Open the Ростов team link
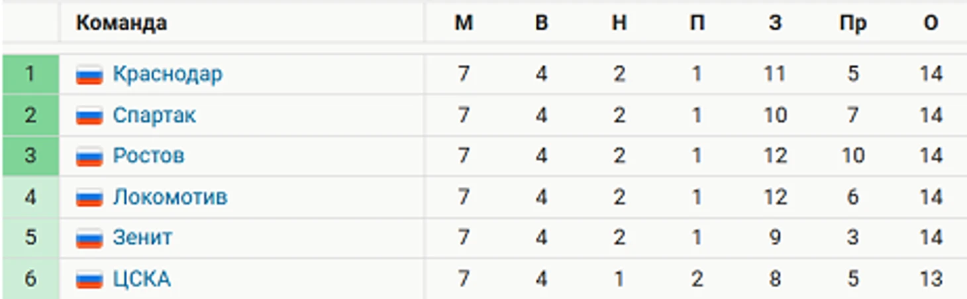Viewport: 967px width, 299px height. 148,156
